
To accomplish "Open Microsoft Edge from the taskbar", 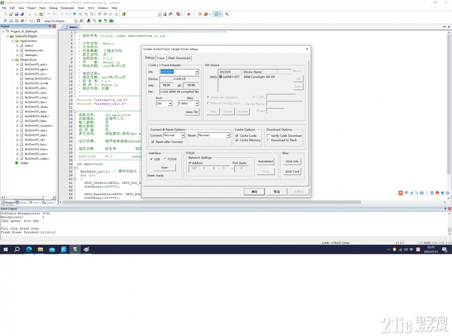I will tap(29, 250).
